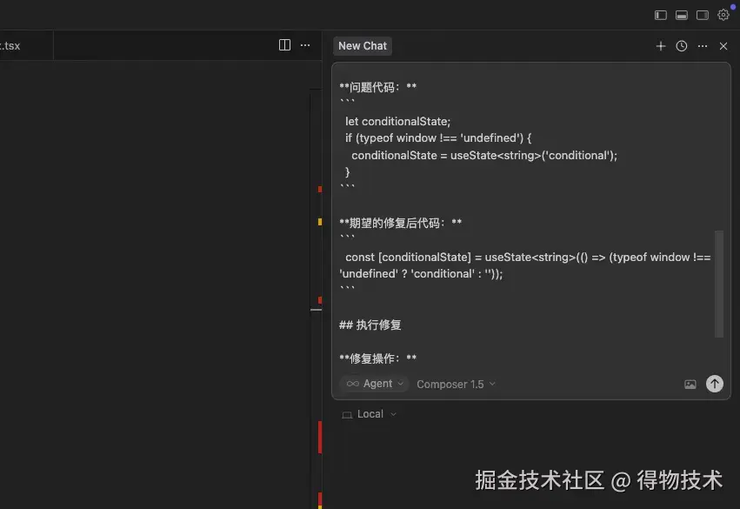Attach an image using the image icon
740x509 pixels.
690,385
